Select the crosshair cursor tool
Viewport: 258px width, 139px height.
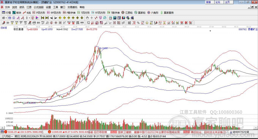pos(92,18)
